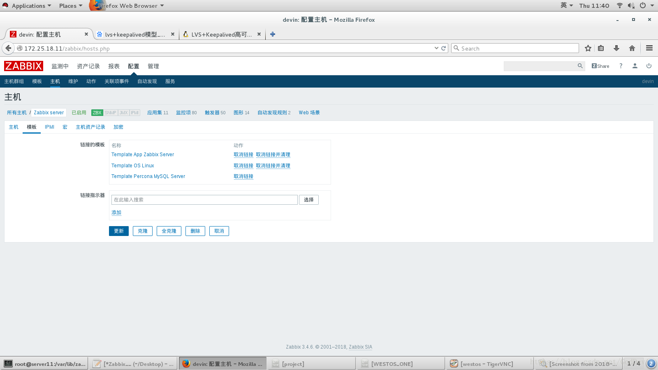This screenshot has width=658, height=370.
Task: Click the 删除 button
Action: point(195,231)
